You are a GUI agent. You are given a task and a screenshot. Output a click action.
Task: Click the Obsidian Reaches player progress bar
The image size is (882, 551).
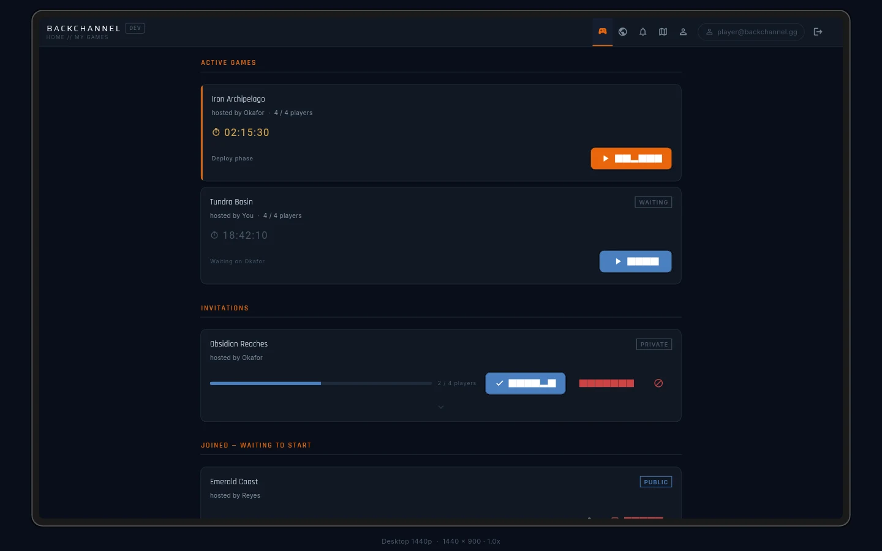click(x=321, y=383)
